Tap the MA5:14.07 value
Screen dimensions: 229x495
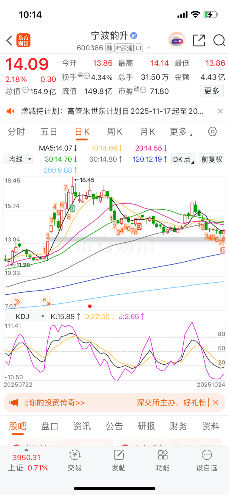(58, 148)
